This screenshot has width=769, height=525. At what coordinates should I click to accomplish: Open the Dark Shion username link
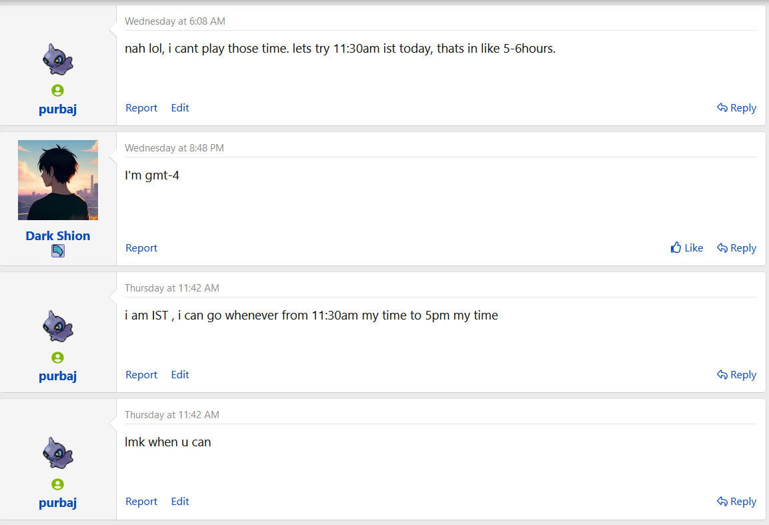click(x=58, y=236)
